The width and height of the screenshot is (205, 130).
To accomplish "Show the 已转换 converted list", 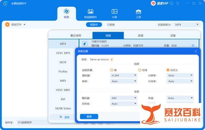I will point(111,25).
